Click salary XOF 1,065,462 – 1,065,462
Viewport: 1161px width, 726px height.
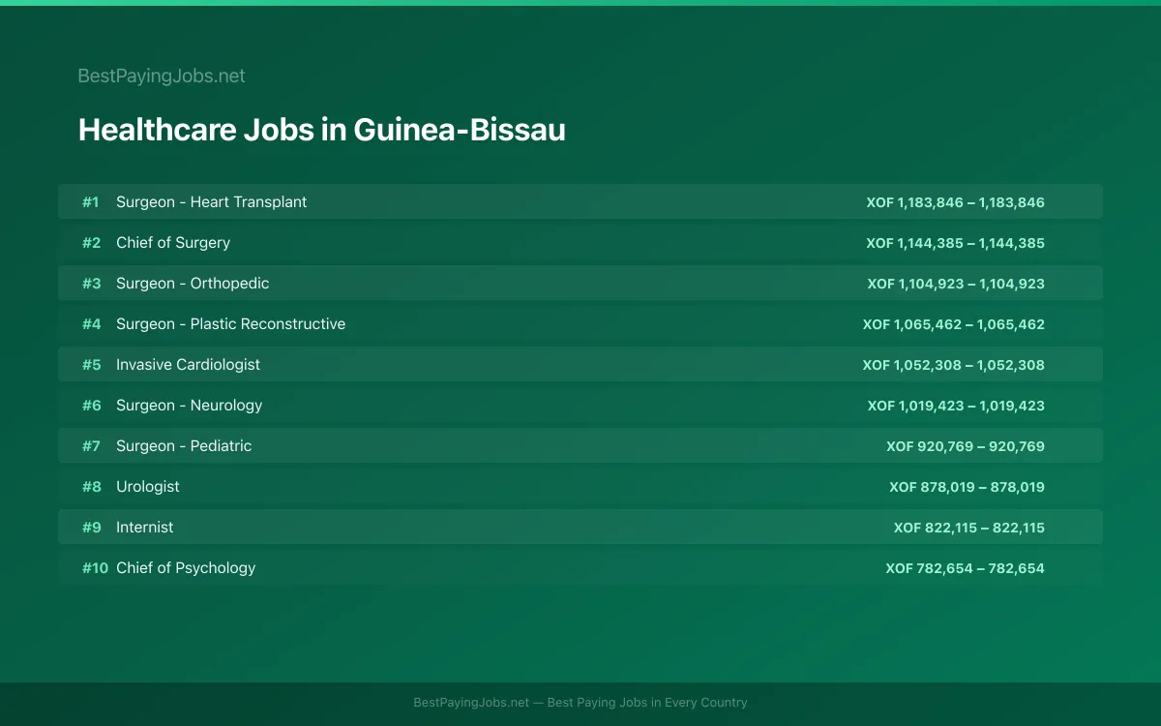tap(954, 324)
